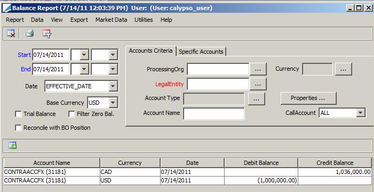
Task: Click the ProcessingOrg browse button
Action: [x=258, y=69]
